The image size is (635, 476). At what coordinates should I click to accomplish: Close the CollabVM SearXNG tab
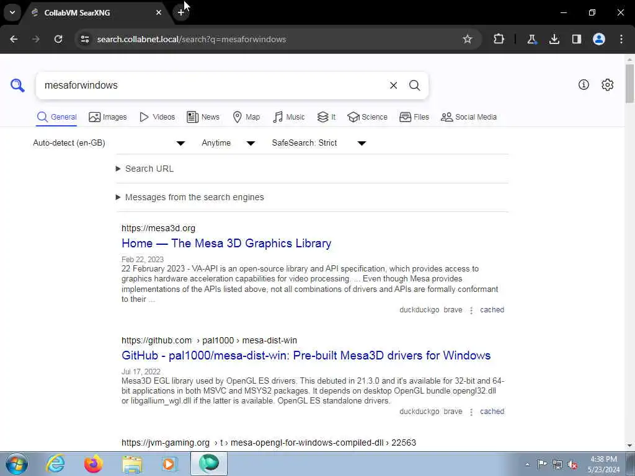[159, 12]
